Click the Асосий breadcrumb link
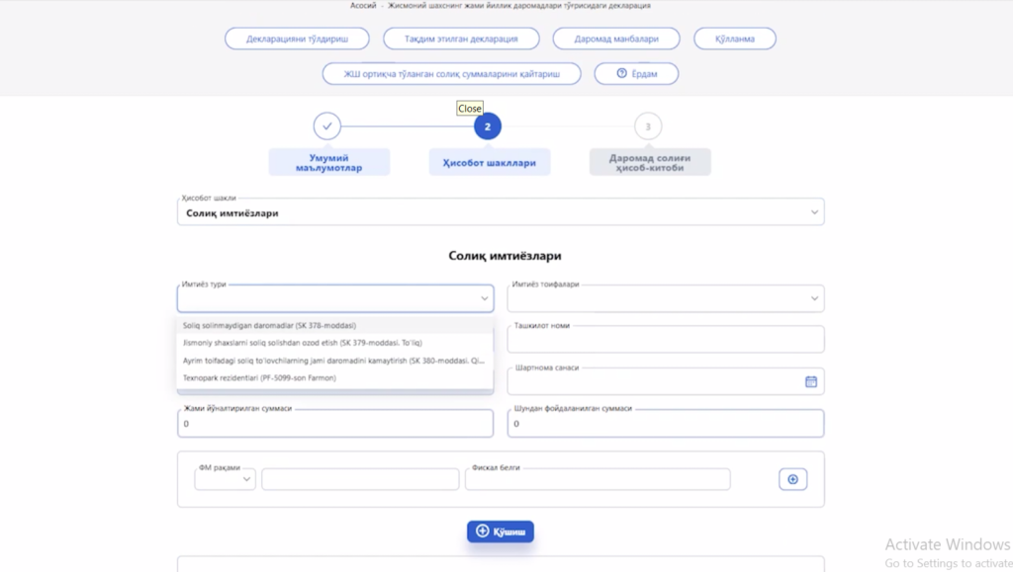This screenshot has width=1013, height=572. click(x=363, y=5)
